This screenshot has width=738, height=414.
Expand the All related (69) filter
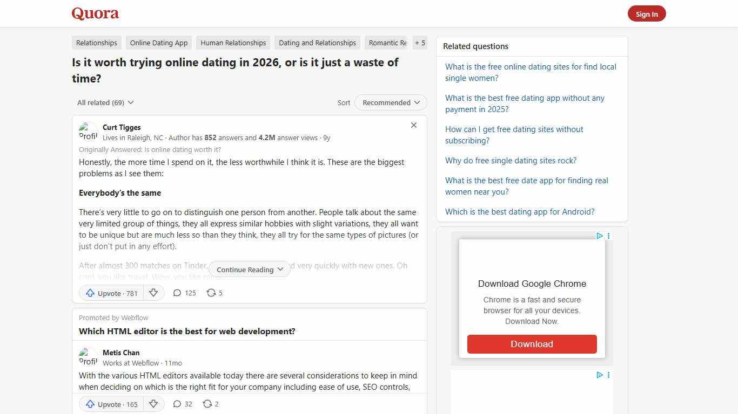point(105,102)
